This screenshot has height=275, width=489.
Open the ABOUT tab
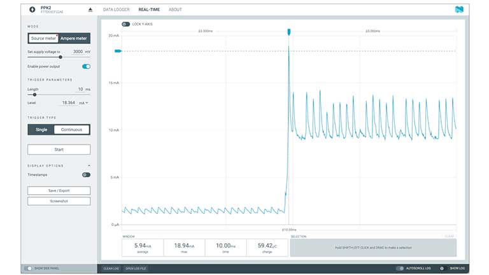click(x=175, y=10)
